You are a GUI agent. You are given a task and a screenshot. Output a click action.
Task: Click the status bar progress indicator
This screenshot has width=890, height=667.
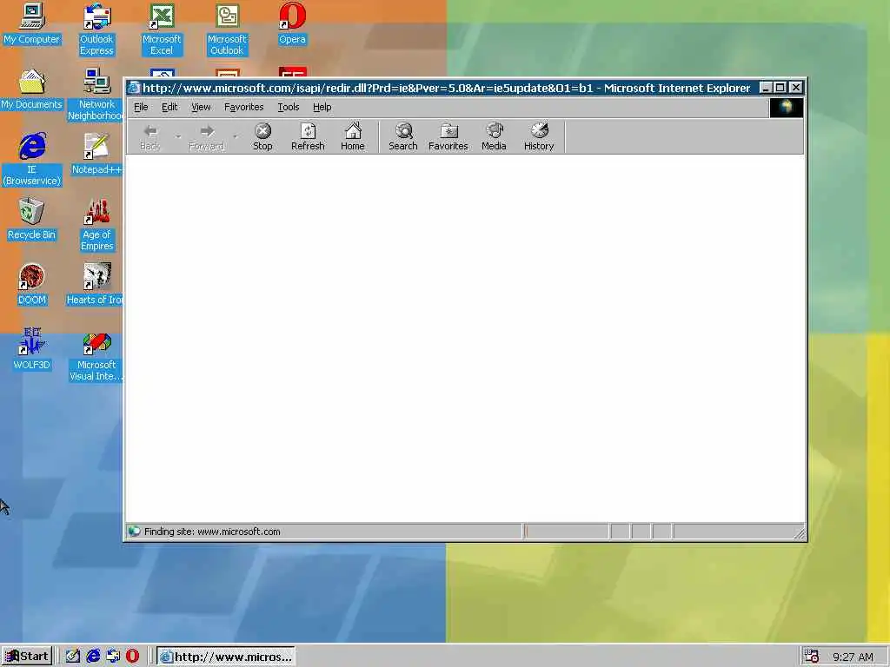(566, 532)
